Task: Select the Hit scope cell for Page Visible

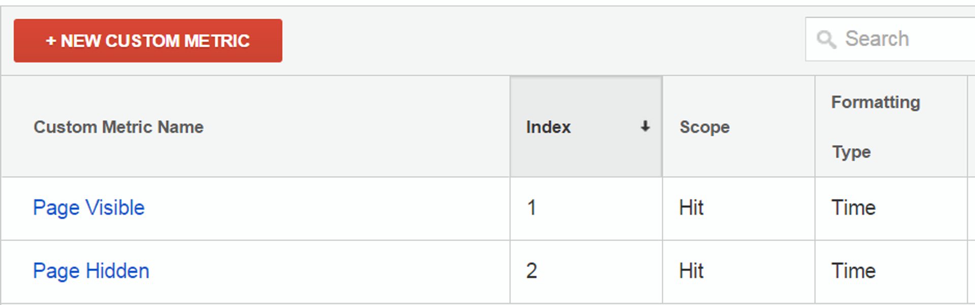Action: (x=691, y=208)
